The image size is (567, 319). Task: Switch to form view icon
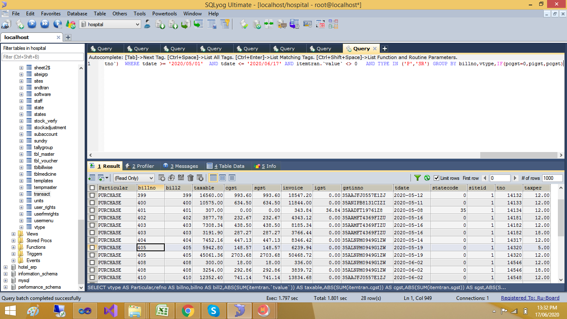222,178
